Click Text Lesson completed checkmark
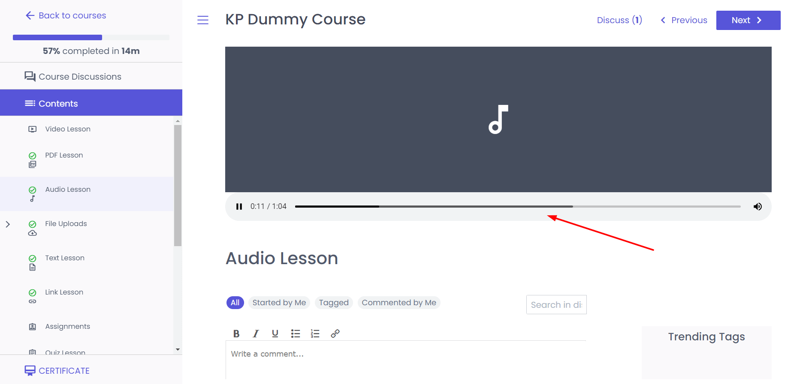Viewport: 812px width, 384px height. pos(33,259)
